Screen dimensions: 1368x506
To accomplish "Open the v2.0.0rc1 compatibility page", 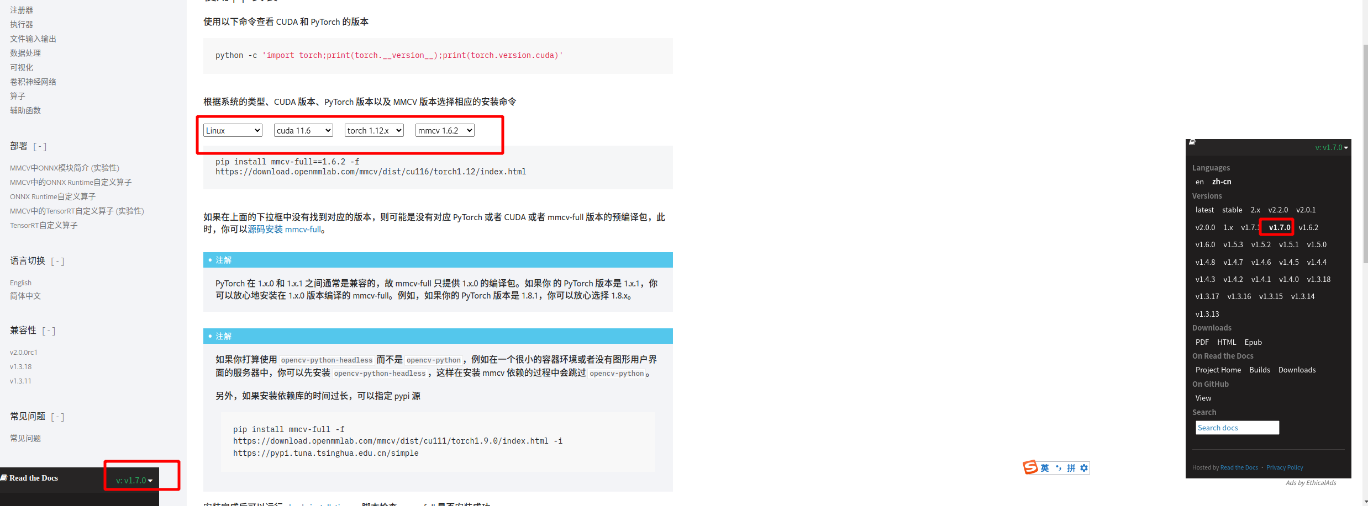I will [24, 352].
